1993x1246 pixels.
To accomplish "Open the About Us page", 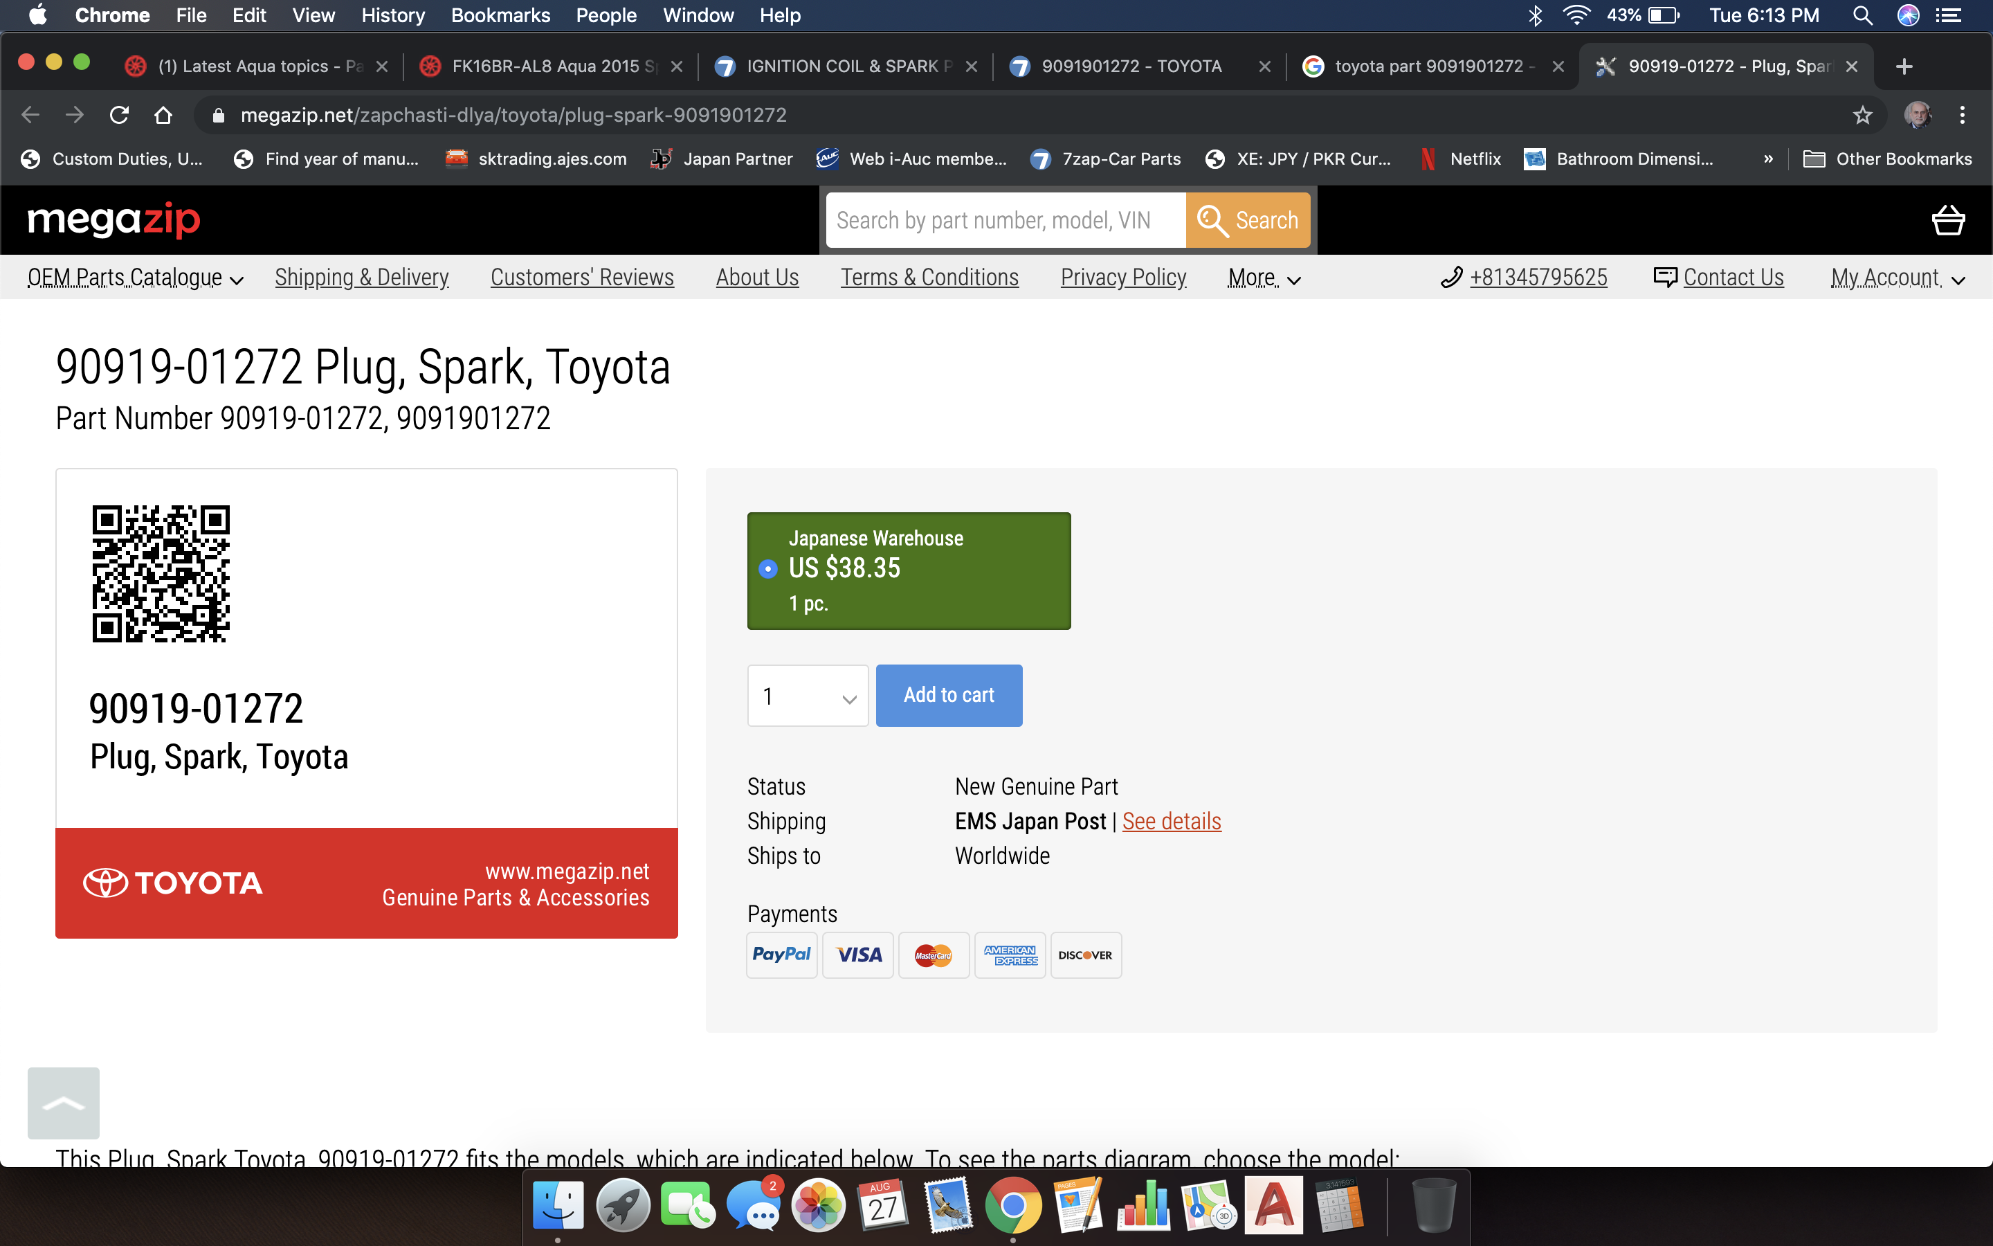I will point(757,278).
